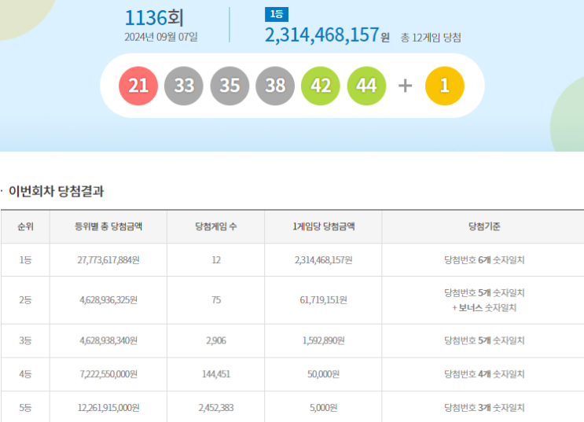This screenshot has width=584, height=422.
Task: Click per-game prize 61,719,151원
Action: pos(323,300)
